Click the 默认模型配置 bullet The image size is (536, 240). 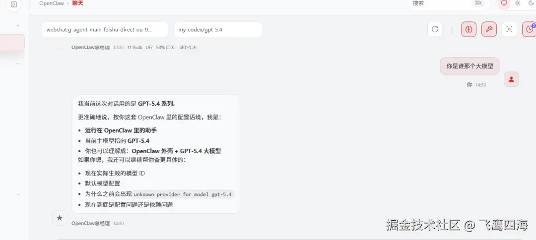[x=103, y=183]
